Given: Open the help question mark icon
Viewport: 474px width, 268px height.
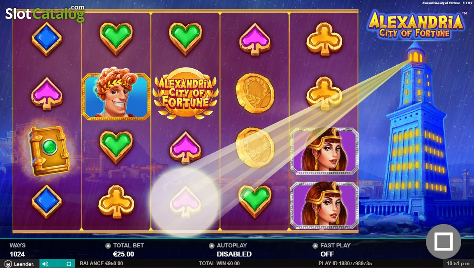Looking at the screenshot, I should 57,264.
